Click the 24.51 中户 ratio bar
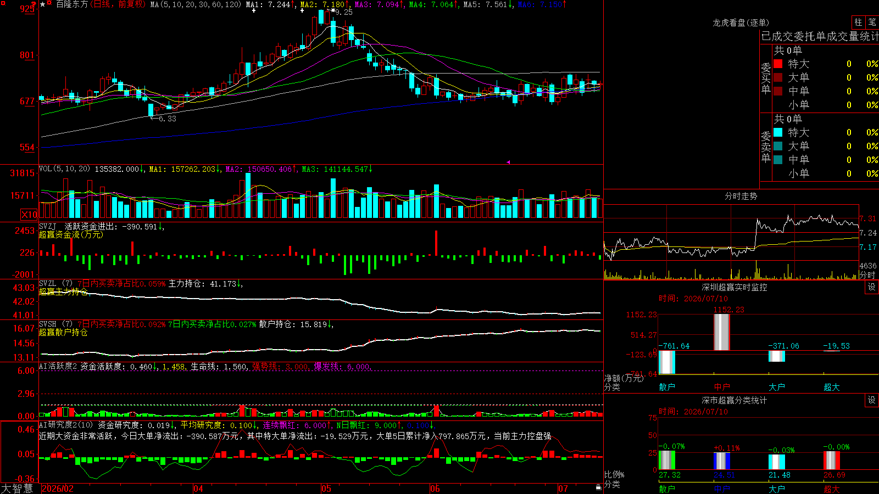Viewport: 879px width, 494px height. click(722, 461)
